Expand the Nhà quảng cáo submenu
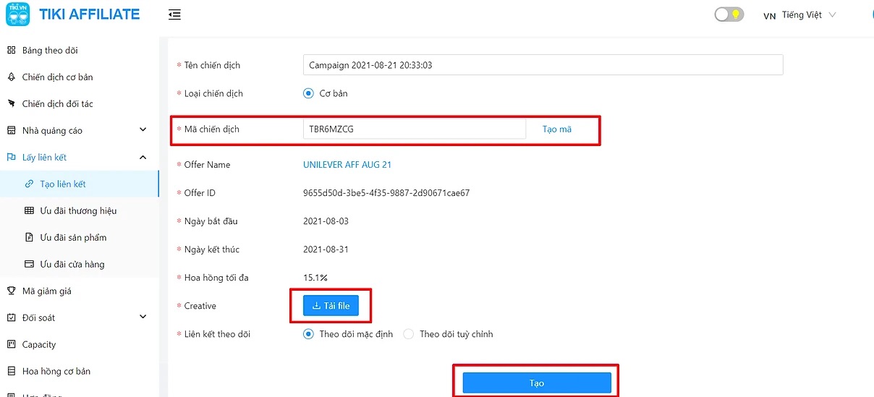 143,130
